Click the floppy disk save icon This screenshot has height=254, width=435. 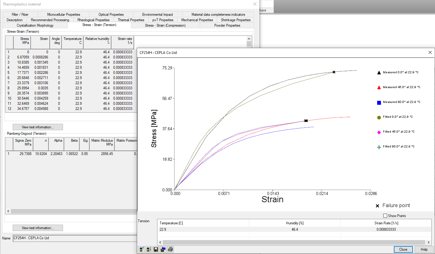[156, 249]
